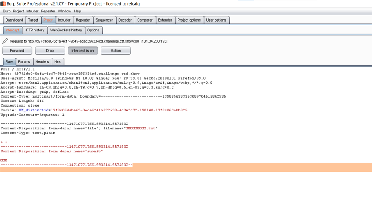372x209 pixels.
Task: Open the Project options tab
Action: [x=189, y=20]
